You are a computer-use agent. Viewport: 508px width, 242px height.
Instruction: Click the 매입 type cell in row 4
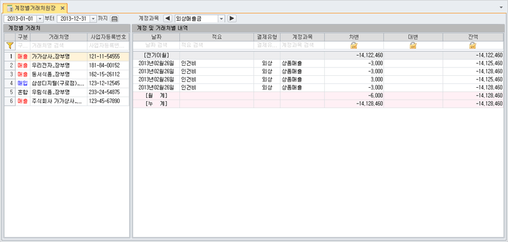tap(23, 83)
